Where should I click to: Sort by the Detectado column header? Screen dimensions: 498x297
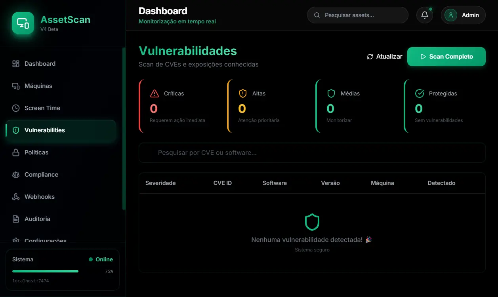coord(441,183)
